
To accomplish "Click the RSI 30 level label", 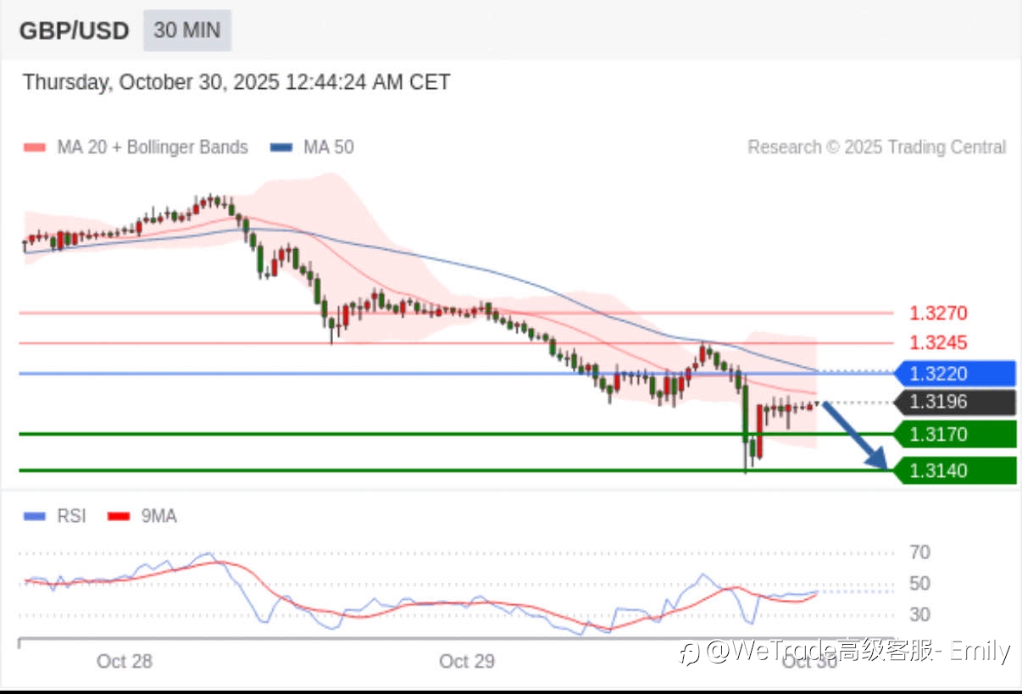I will (x=919, y=614).
